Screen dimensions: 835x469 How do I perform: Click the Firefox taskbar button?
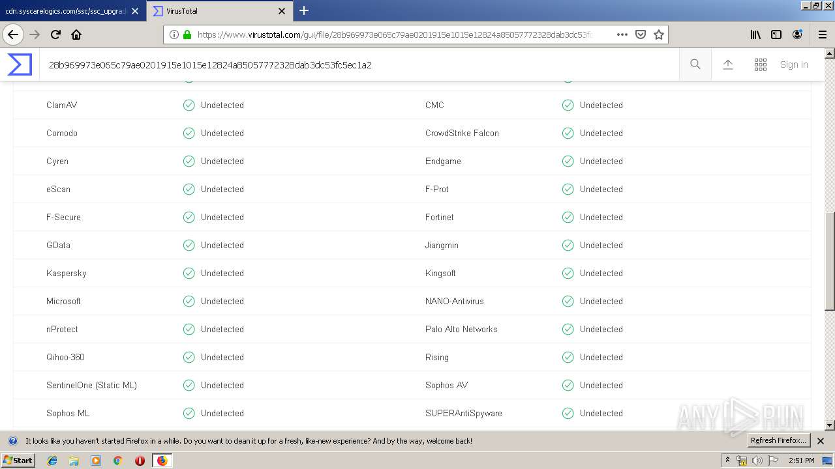pos(162,461)
